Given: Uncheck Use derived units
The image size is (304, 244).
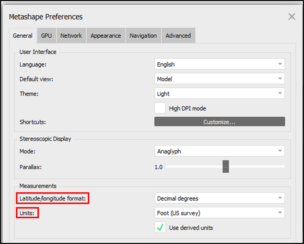Looking at the screenshot, I should (160, 227).
